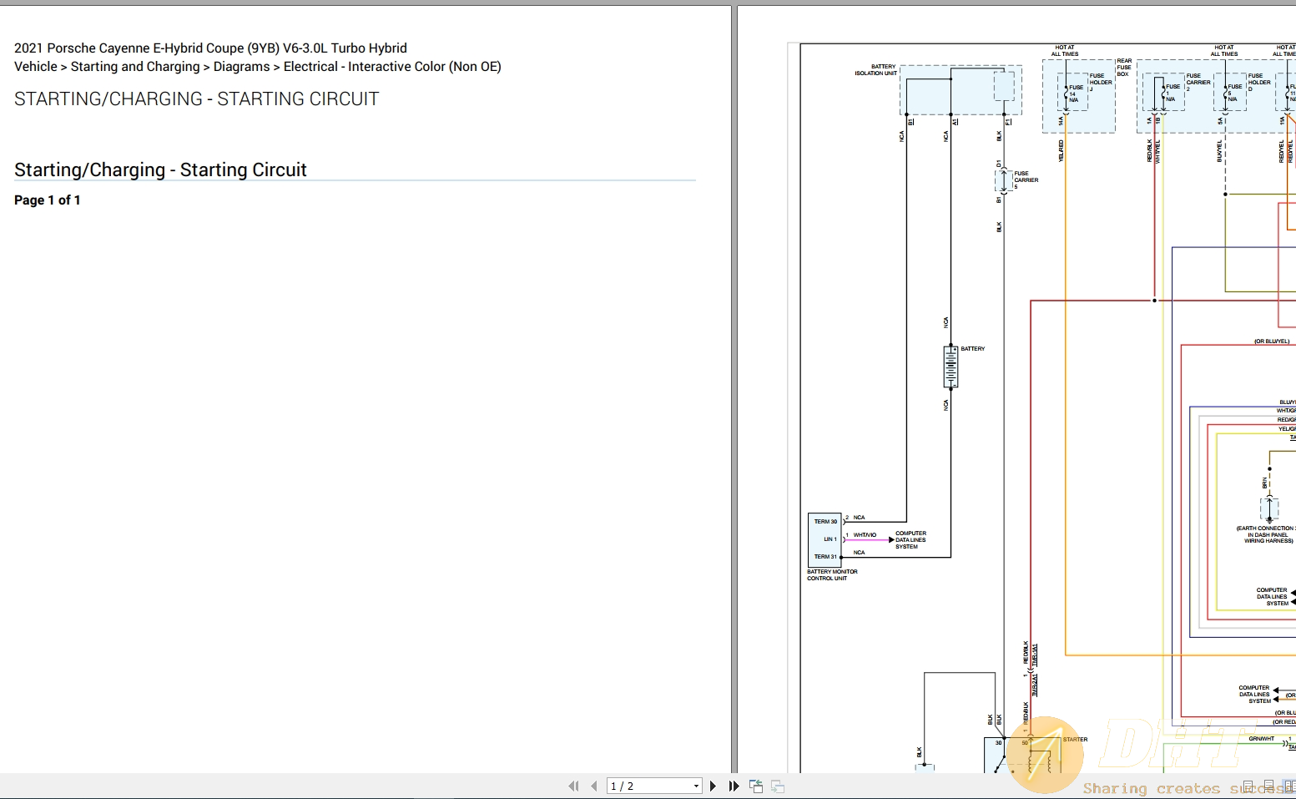
Task: Click COMPUTER DATA LINES SYSTEM near battery monitor
Action: pos(910,540)
